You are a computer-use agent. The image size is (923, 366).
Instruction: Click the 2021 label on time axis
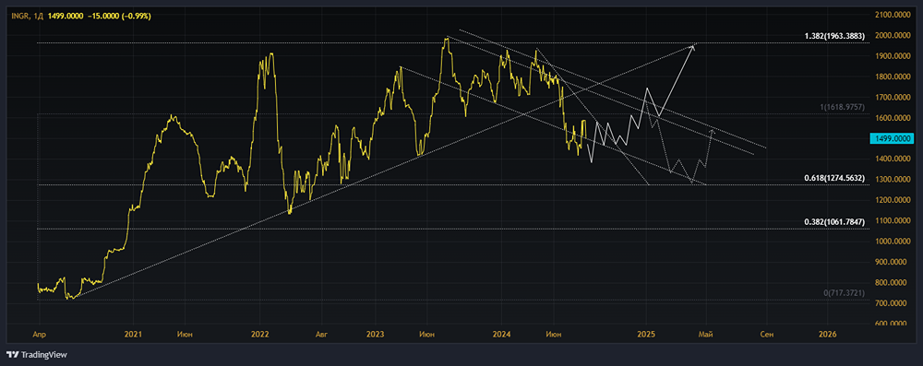coord(134,335)
